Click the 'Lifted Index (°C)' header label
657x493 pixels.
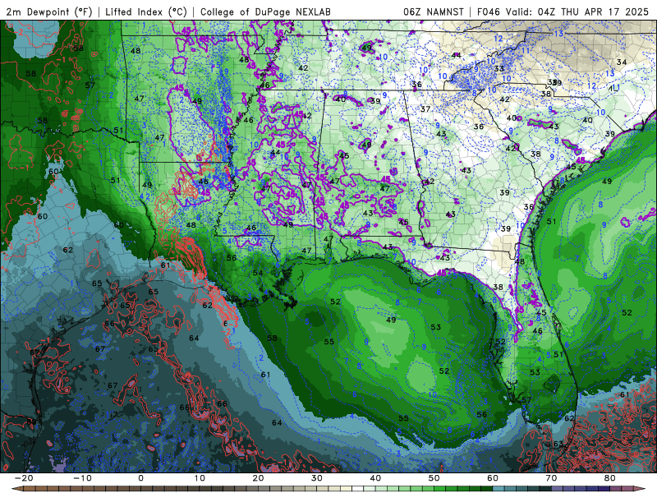point(145,12)
